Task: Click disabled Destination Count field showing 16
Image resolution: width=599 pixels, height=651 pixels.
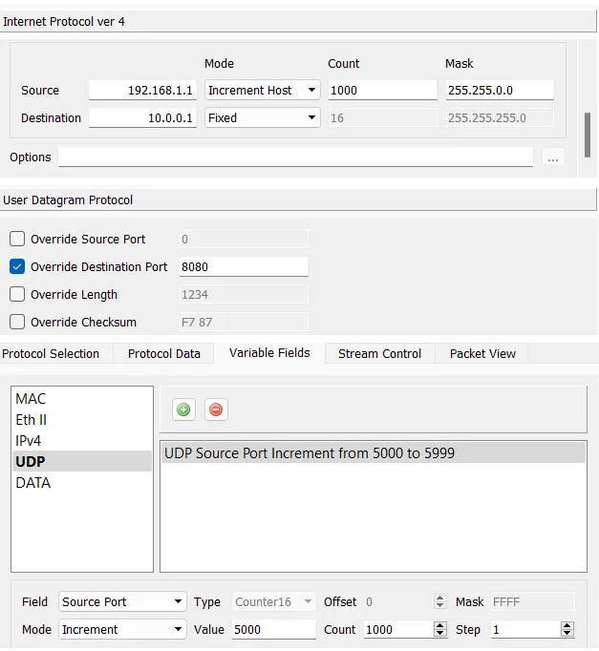Action: (382, 118)
